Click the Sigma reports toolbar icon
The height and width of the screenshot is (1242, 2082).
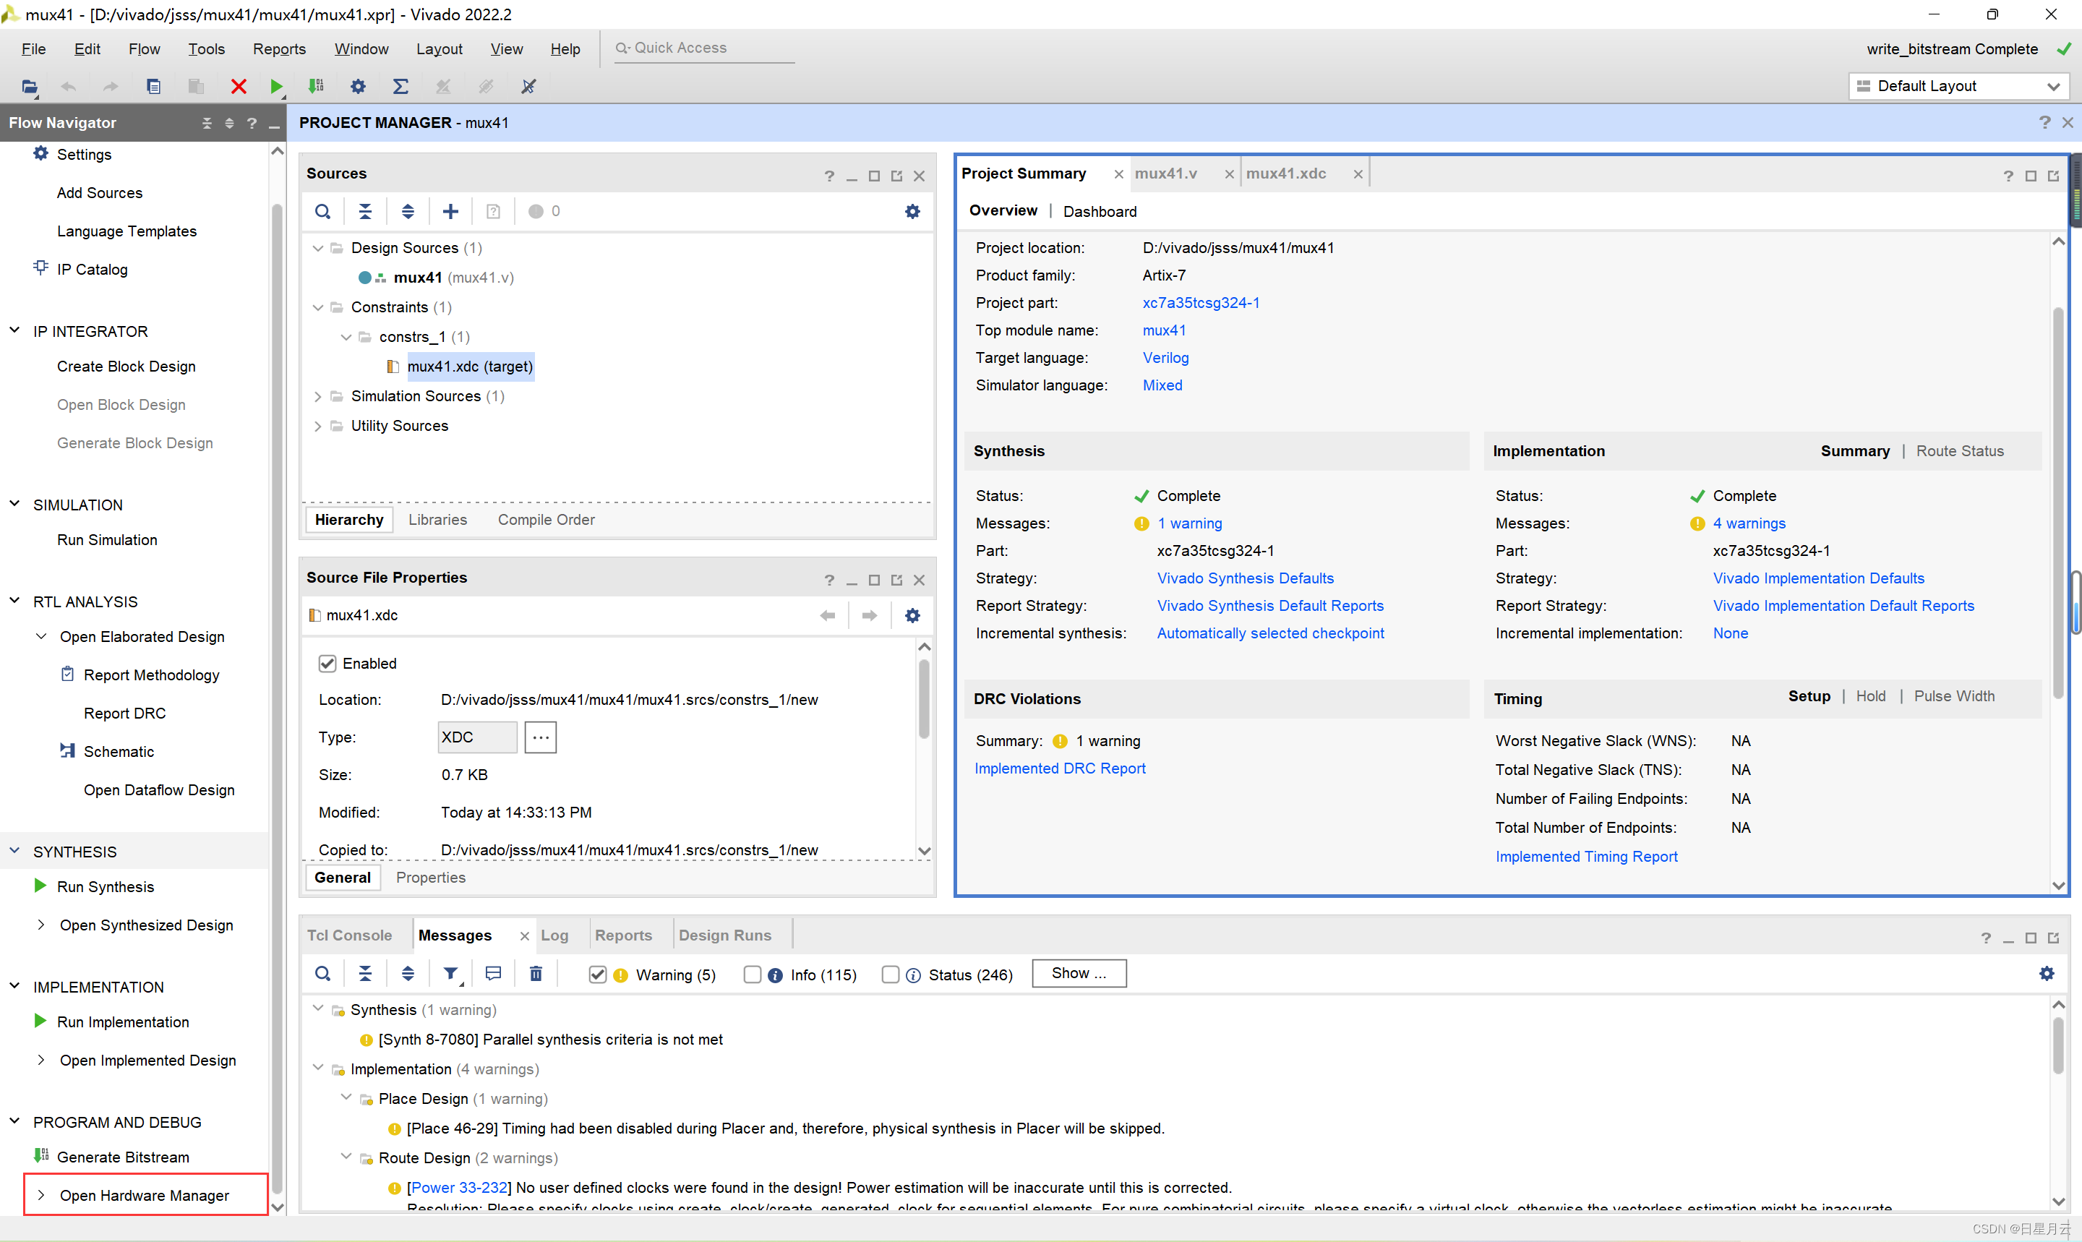click(x=400, y=86)
